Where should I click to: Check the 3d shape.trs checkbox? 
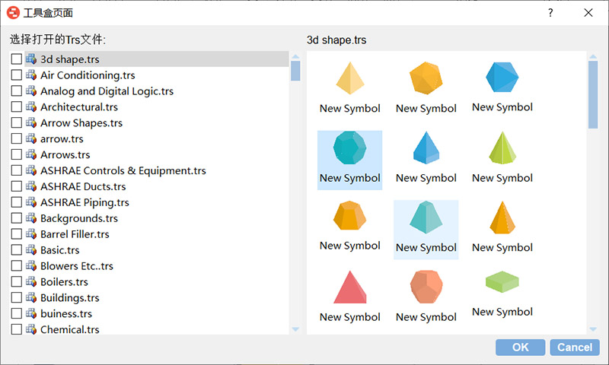[17, 59]
